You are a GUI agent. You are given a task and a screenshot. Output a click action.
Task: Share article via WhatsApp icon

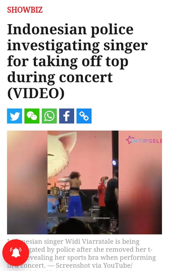49,116
